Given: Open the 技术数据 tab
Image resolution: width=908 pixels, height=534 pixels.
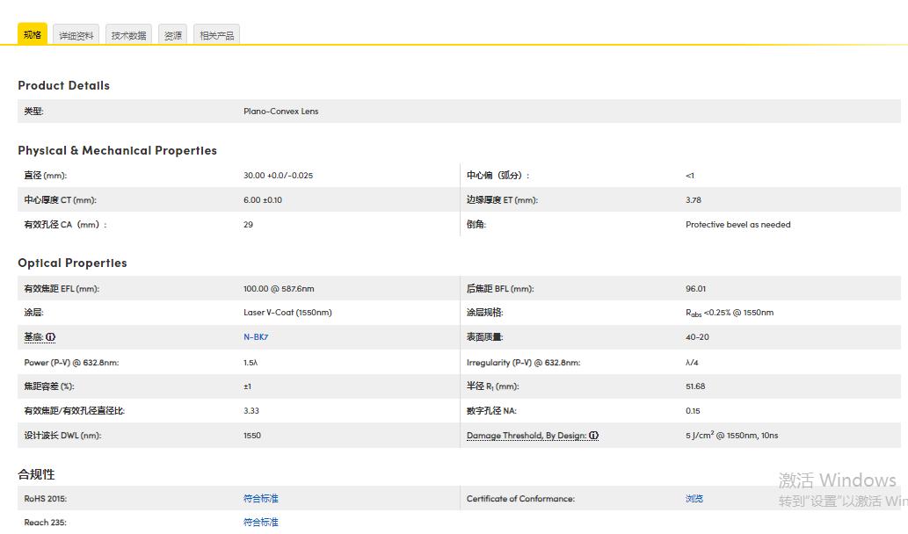Looking at the screenshot, I should (129, 36).
